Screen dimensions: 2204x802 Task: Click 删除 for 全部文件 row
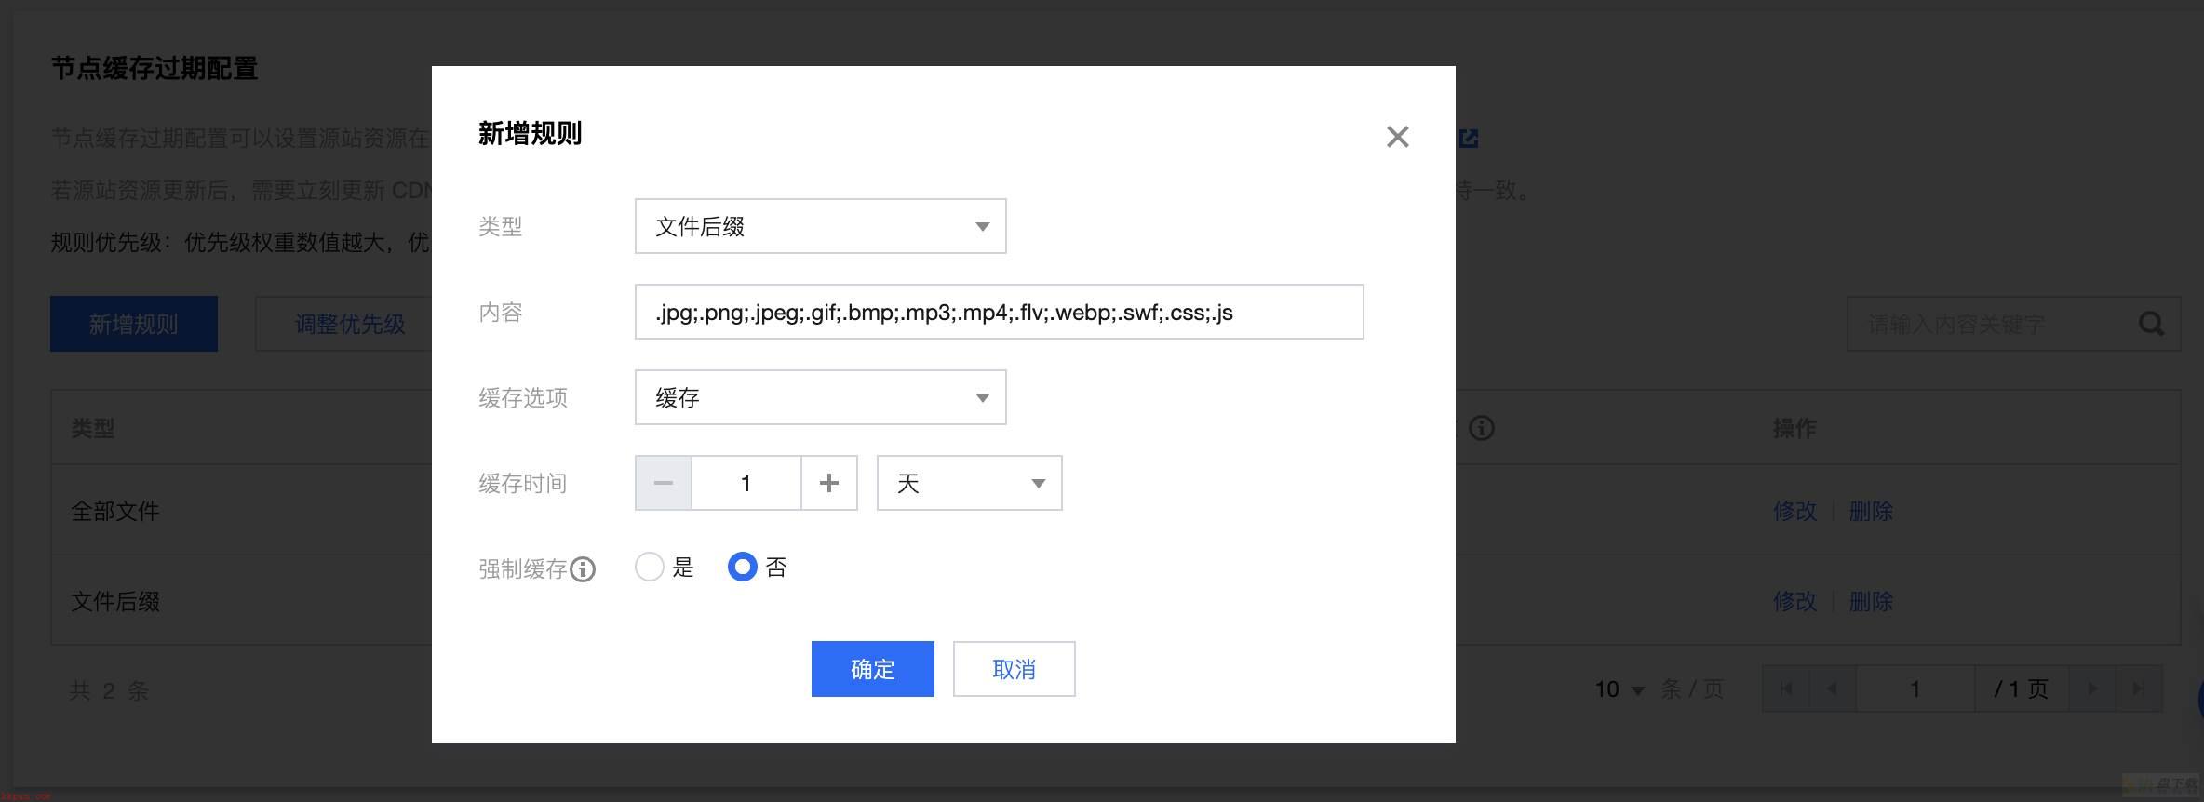pyautogui.click(x=1871, y=511)
